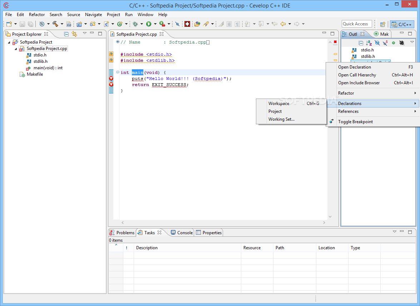Open the Outline View Menu triangle
Image resolution: width=420 pixels, height=306 pixels.
click(x=412, y=42)
